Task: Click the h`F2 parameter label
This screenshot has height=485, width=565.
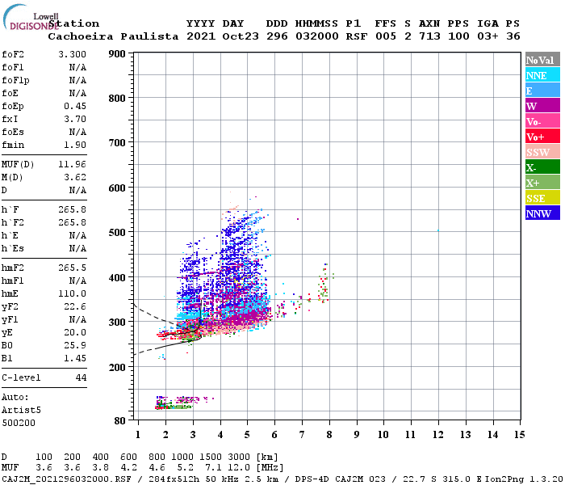Action: (13, 222)
